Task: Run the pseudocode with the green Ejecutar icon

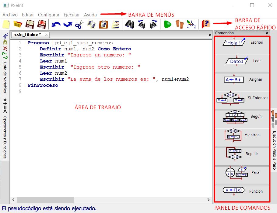Action: [x=167, y=25]
